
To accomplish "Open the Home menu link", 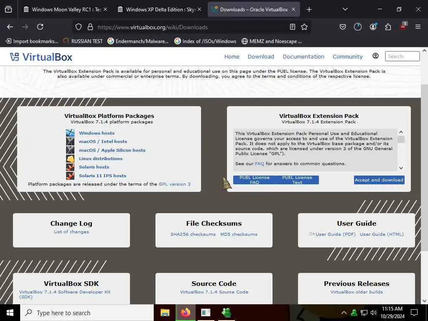I will 232,56.
